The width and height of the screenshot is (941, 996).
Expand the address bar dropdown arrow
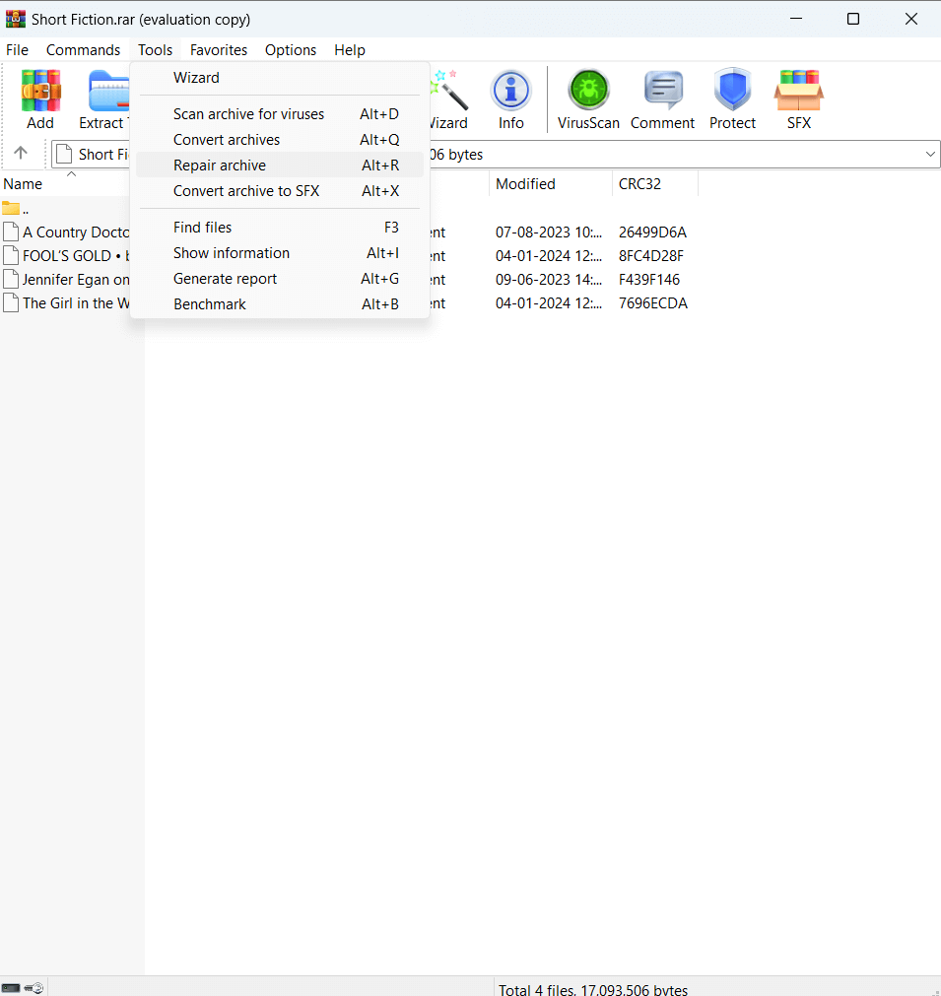point(930,155)
